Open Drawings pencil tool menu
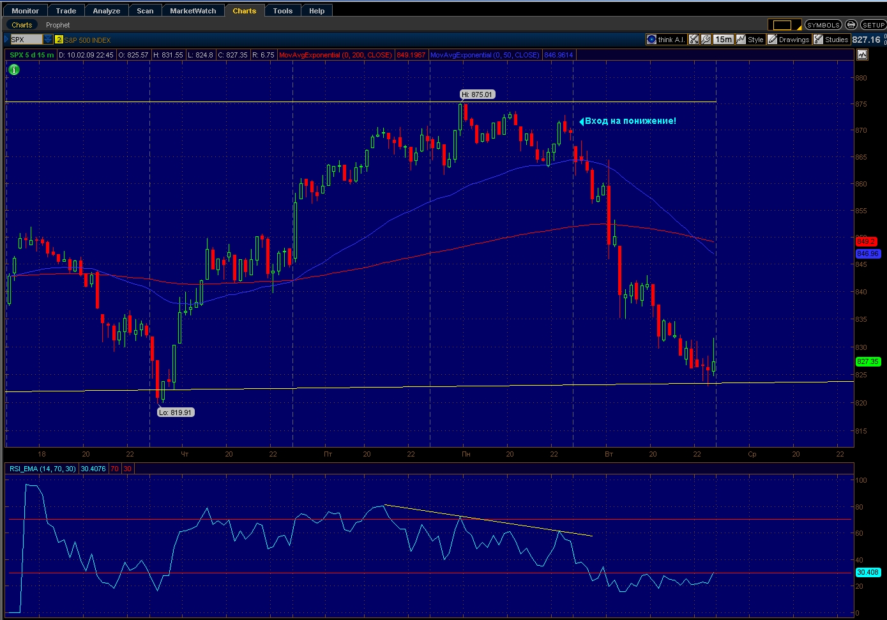 788,40
